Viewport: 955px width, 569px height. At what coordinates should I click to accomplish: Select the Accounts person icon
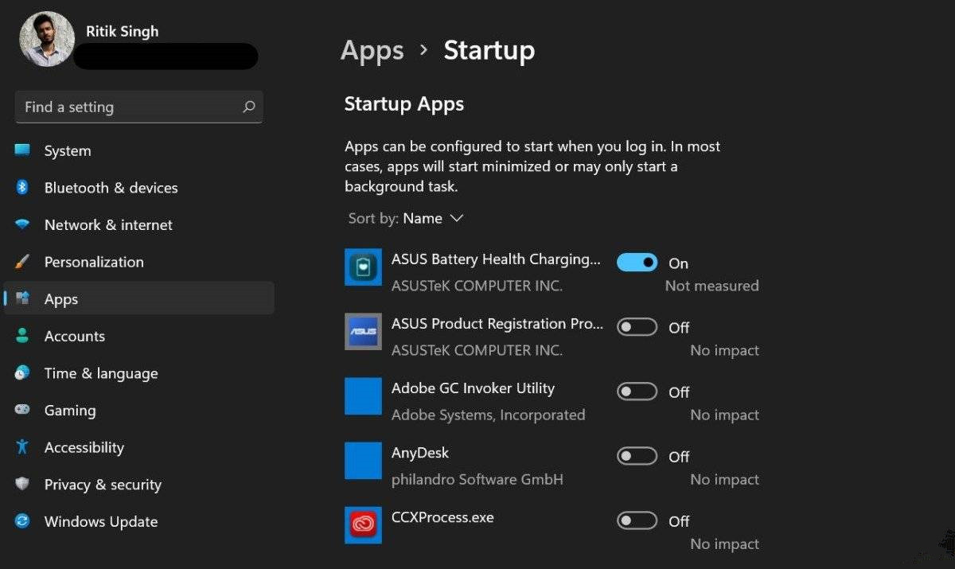(x=24, y=336)
